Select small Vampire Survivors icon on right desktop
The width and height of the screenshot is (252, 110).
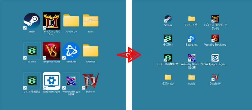point(215,38)
